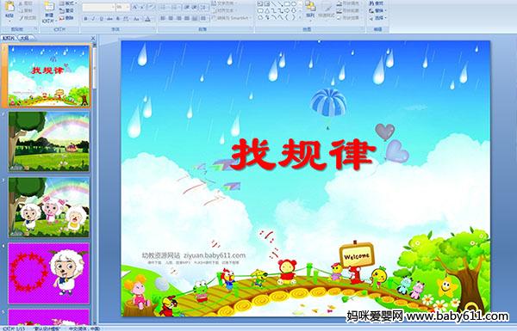Click the font color A icon
Image resolution: width=517 pixels, height=331 pixels.
[147, 19]
